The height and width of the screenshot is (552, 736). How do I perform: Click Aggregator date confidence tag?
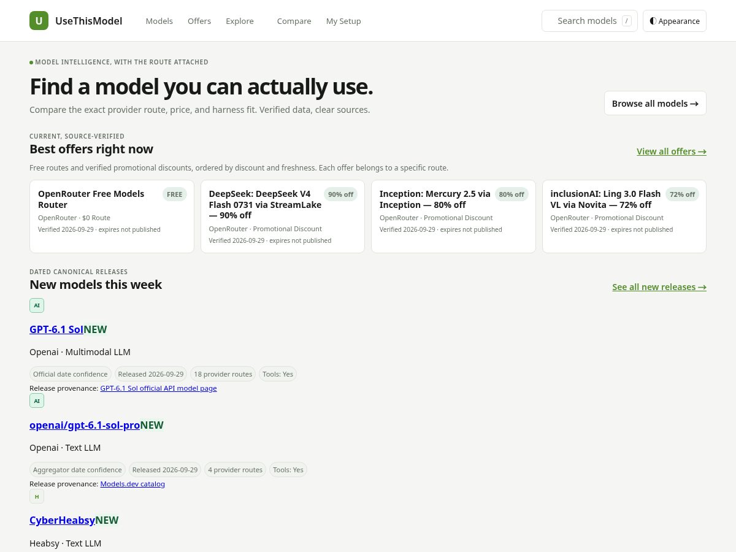click(x=77, y=470)
